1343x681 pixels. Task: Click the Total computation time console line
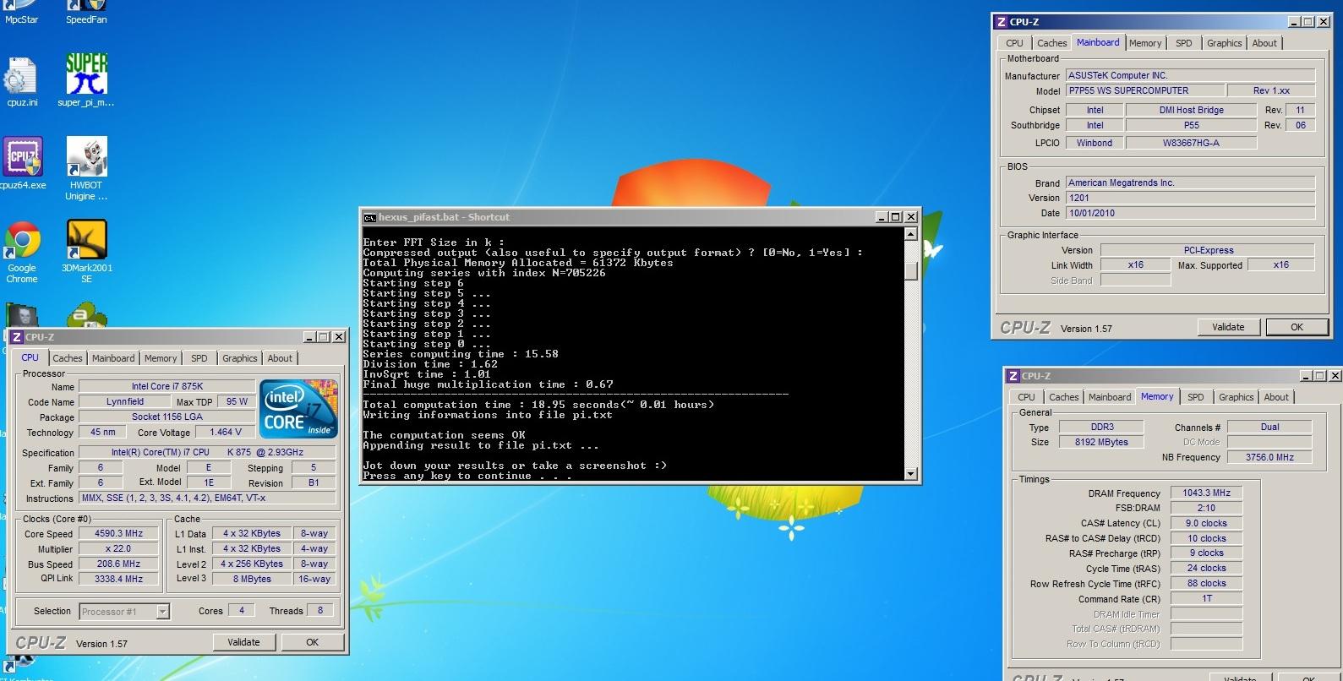(x=538, y=405)
